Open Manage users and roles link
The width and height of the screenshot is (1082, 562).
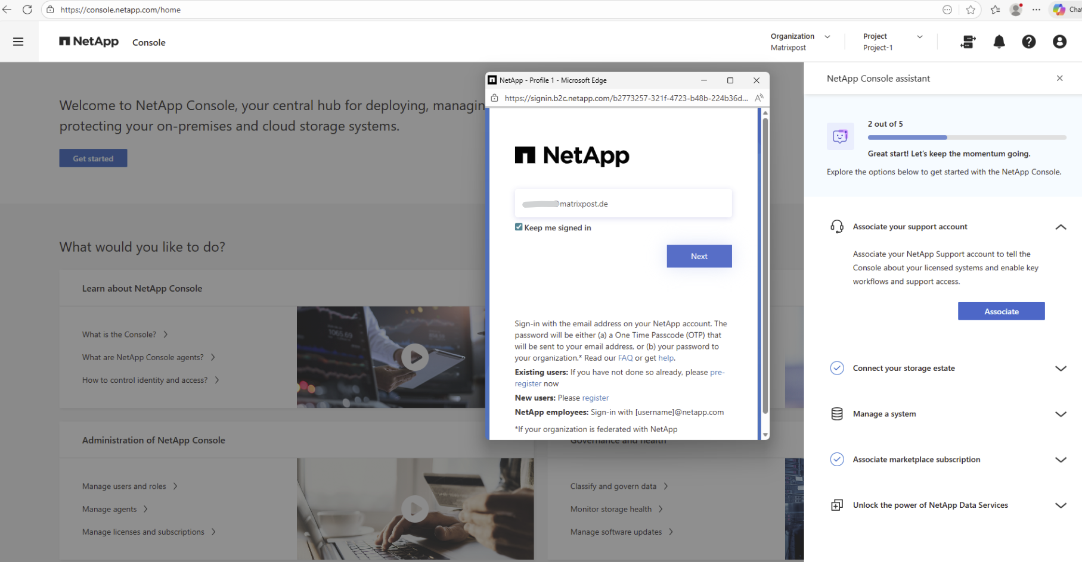130,486
